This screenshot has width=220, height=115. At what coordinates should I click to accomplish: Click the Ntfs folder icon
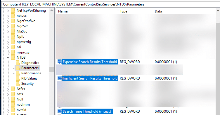pyautogui.click(x=13, y=94)
